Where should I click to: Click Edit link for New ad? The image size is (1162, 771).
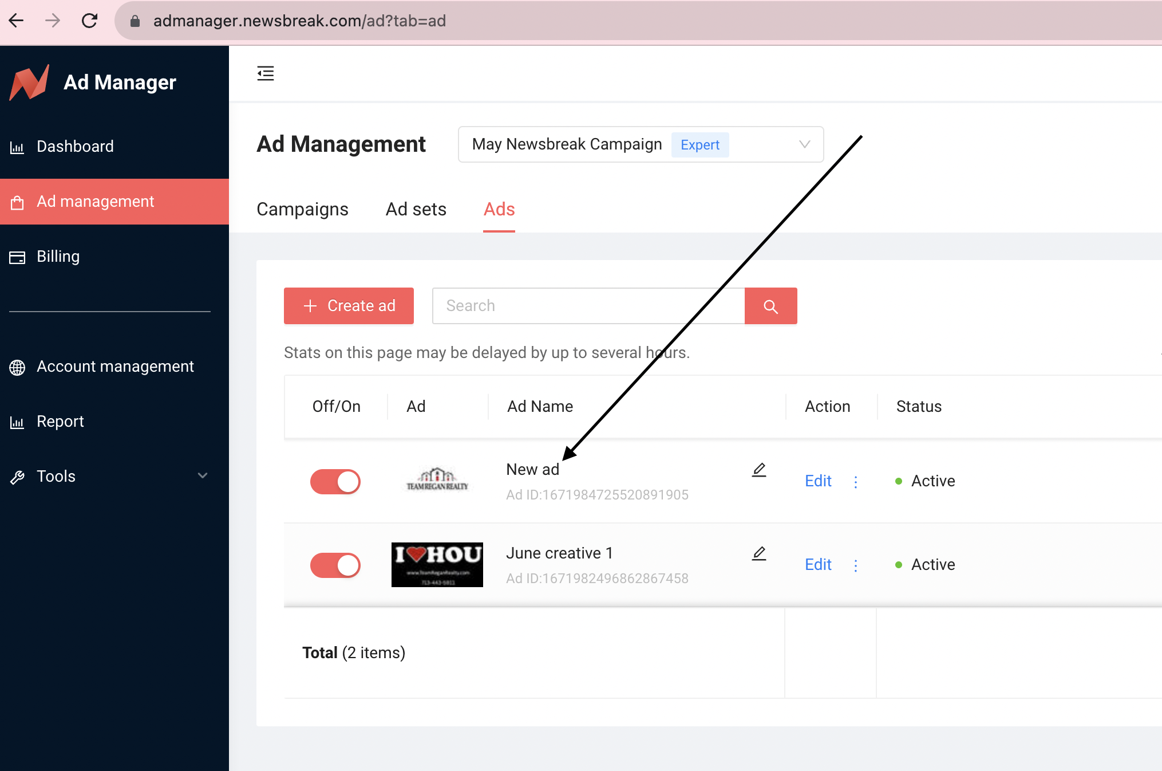[818, 481]
